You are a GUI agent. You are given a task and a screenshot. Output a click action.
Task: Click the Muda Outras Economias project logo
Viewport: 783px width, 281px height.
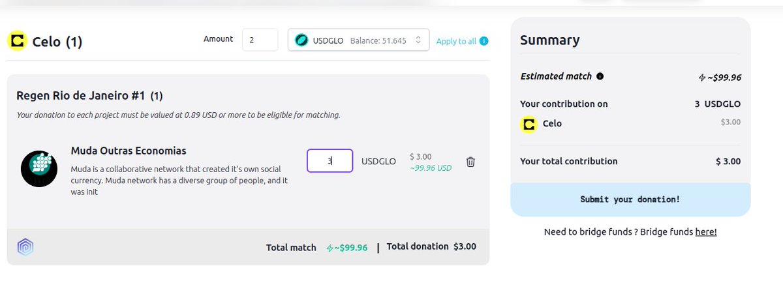tap(39, 169)
